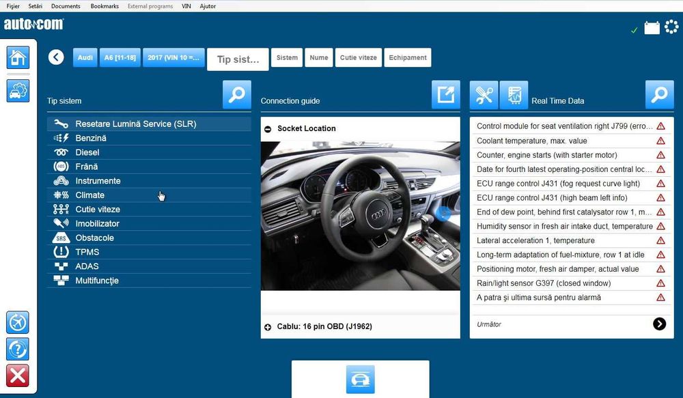The height and width of the screenshot is (398, 683).
Task: Select Counter, engine starts (with starter motor)
Action: pos(571,155)
